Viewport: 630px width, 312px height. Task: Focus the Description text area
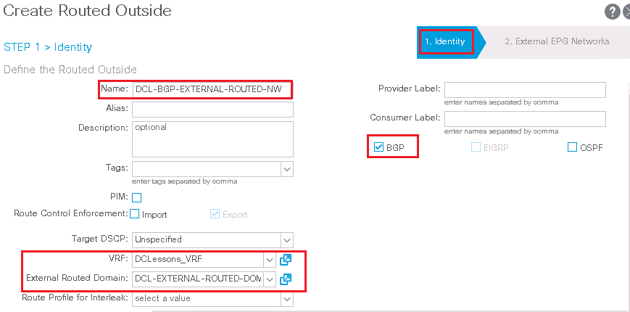click(212, 139)
